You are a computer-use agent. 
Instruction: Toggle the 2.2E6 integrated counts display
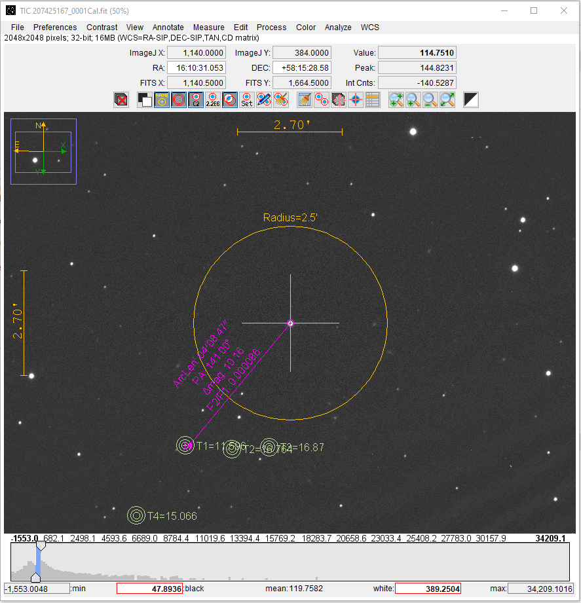(x=213, y=100)
